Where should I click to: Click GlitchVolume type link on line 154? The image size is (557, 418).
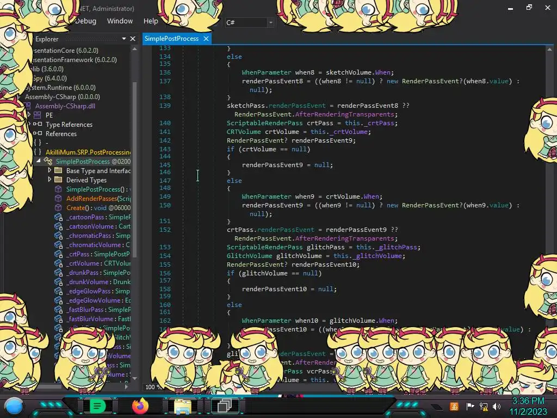click(x=249, y=256)
